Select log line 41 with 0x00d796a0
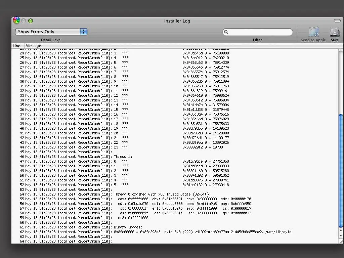 point(175,133)
